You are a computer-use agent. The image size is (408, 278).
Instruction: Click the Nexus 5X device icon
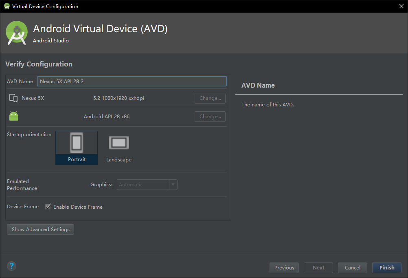13,98
